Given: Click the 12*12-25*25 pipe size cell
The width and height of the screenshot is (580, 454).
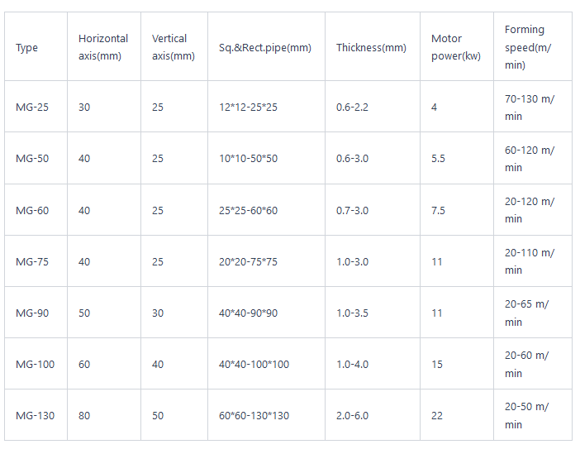Looking at the screenshot, I should (248, 107).
